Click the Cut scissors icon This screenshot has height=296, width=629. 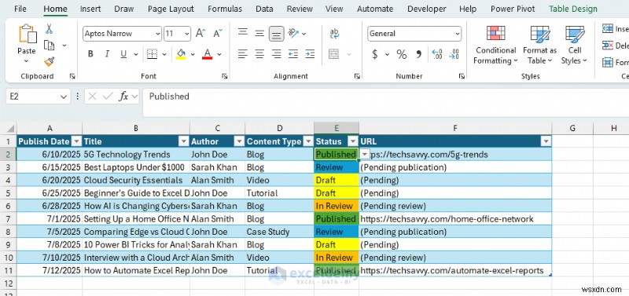pyautogui.click(x=49, y=29)
